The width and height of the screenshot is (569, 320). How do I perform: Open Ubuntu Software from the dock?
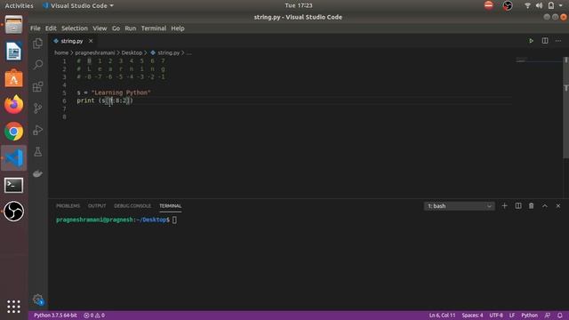14,78
